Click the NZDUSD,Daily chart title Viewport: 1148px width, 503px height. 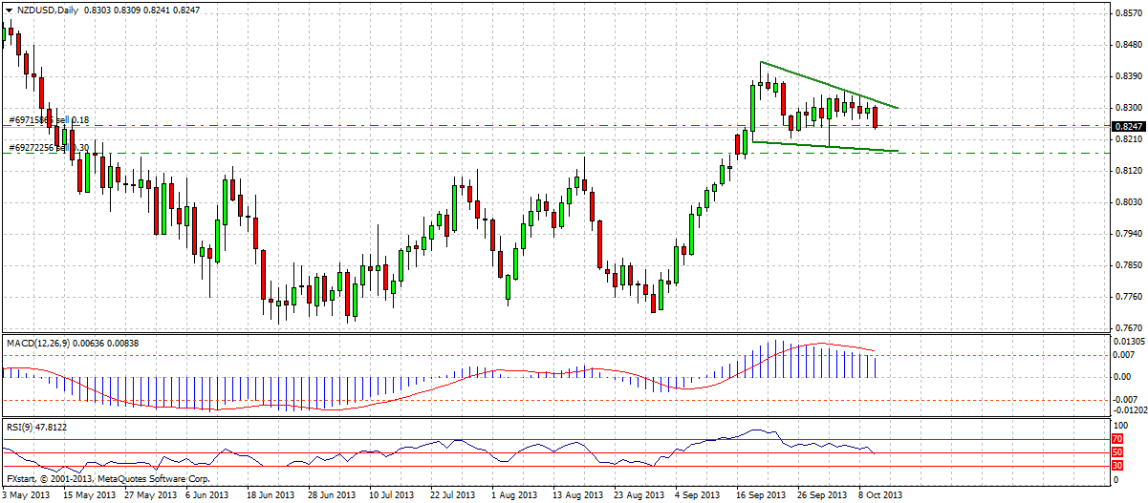(x=49, y=9)
